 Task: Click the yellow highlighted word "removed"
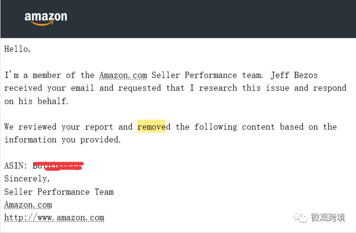[152, 127]
